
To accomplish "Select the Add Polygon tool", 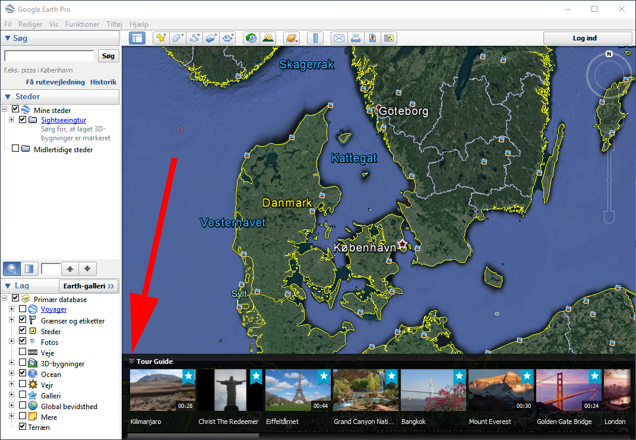I will 178,38.
